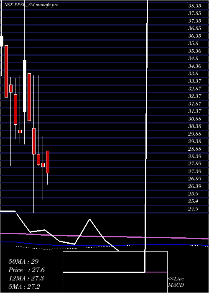209x293 pixels.
Task: Click the 38.35 price axis label
Action: [195, 6]
